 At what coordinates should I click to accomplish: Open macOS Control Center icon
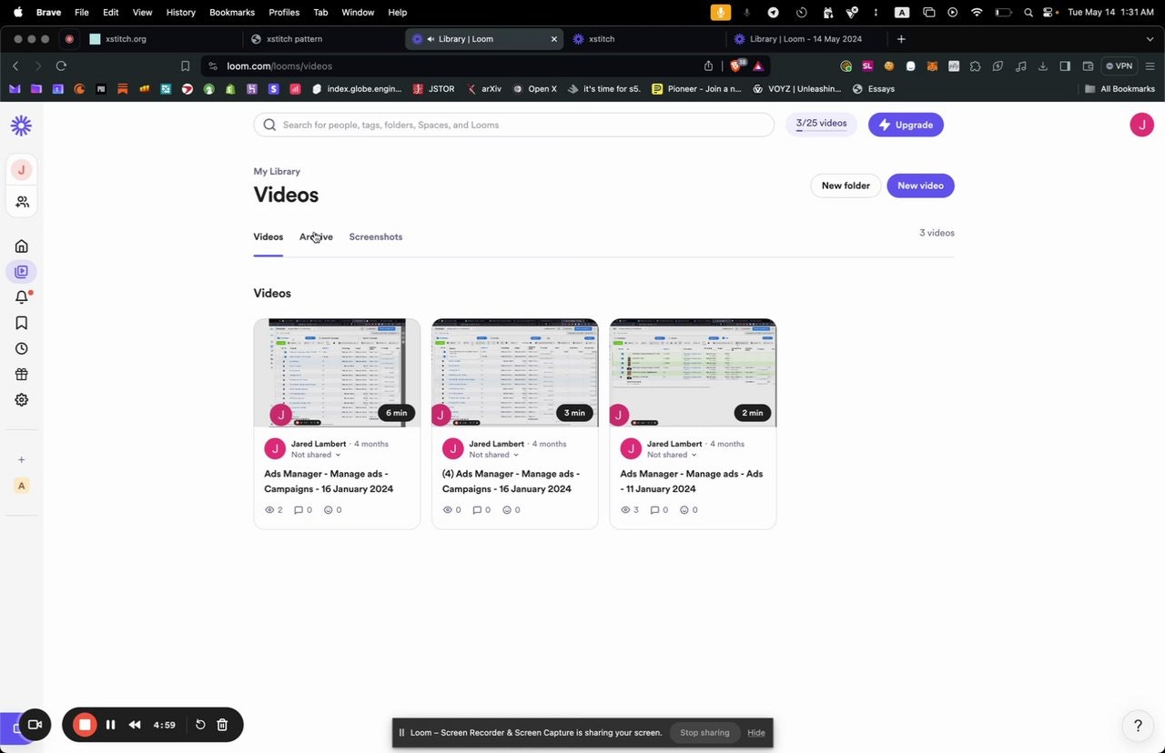click(x=1048, y=13)
